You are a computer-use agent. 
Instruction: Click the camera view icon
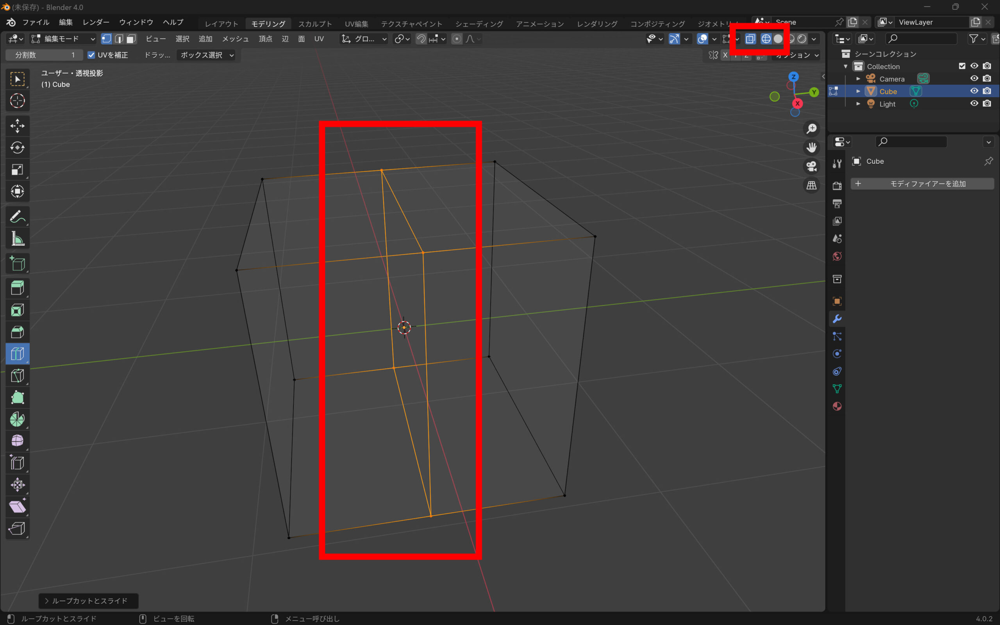(x=811, y=166)
